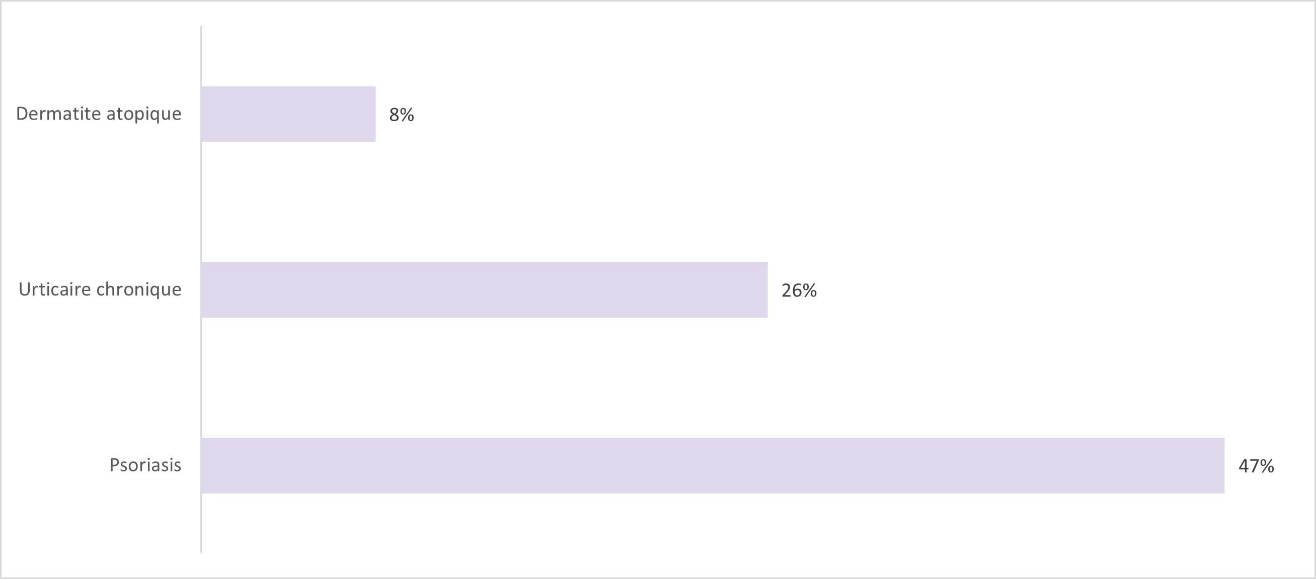Pick the 8% data label
1316x579 pixels.
[x=402, y=115]
